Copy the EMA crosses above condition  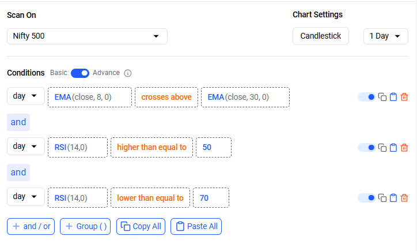(x=382, y=97)
